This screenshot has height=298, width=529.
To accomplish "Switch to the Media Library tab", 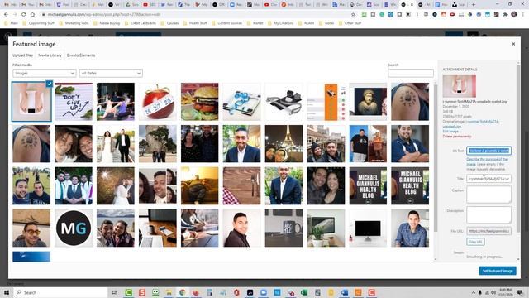I will 50,55.
